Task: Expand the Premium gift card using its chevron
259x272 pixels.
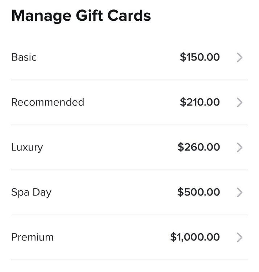Action: [x=239, y=237]
